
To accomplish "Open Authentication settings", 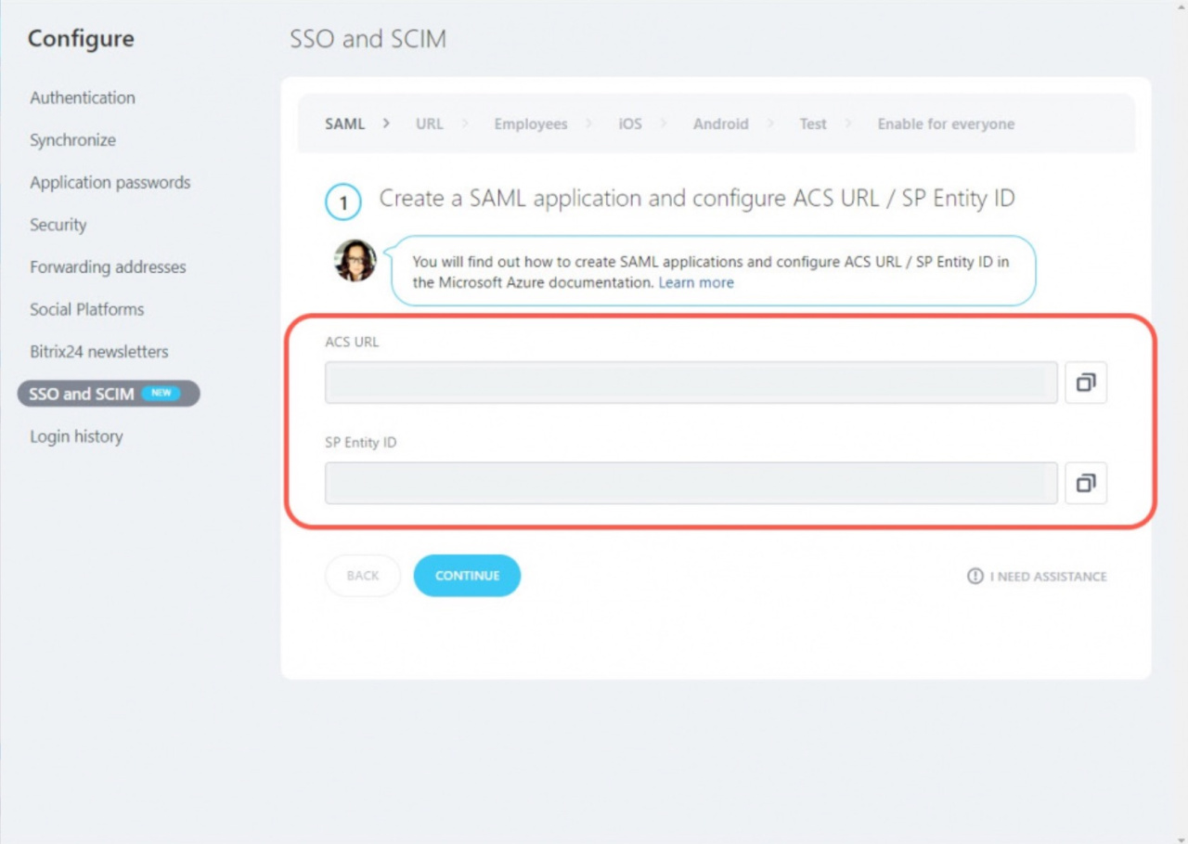I will pyautogui.click(x=83, y=97).
